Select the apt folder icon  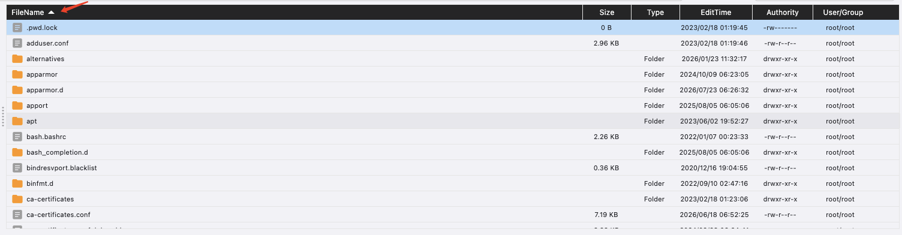17,121
